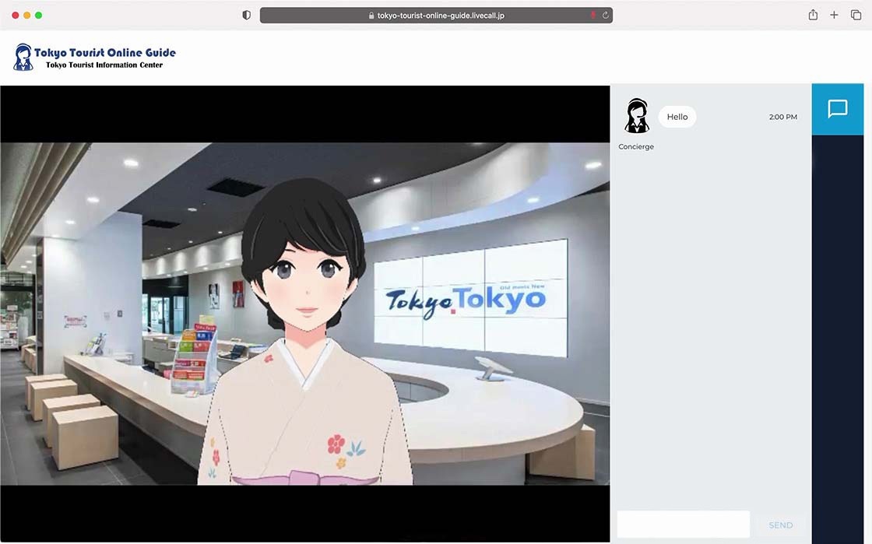Show the tab overview
Screen dimensions: 872x544
[x=856, y=15]
